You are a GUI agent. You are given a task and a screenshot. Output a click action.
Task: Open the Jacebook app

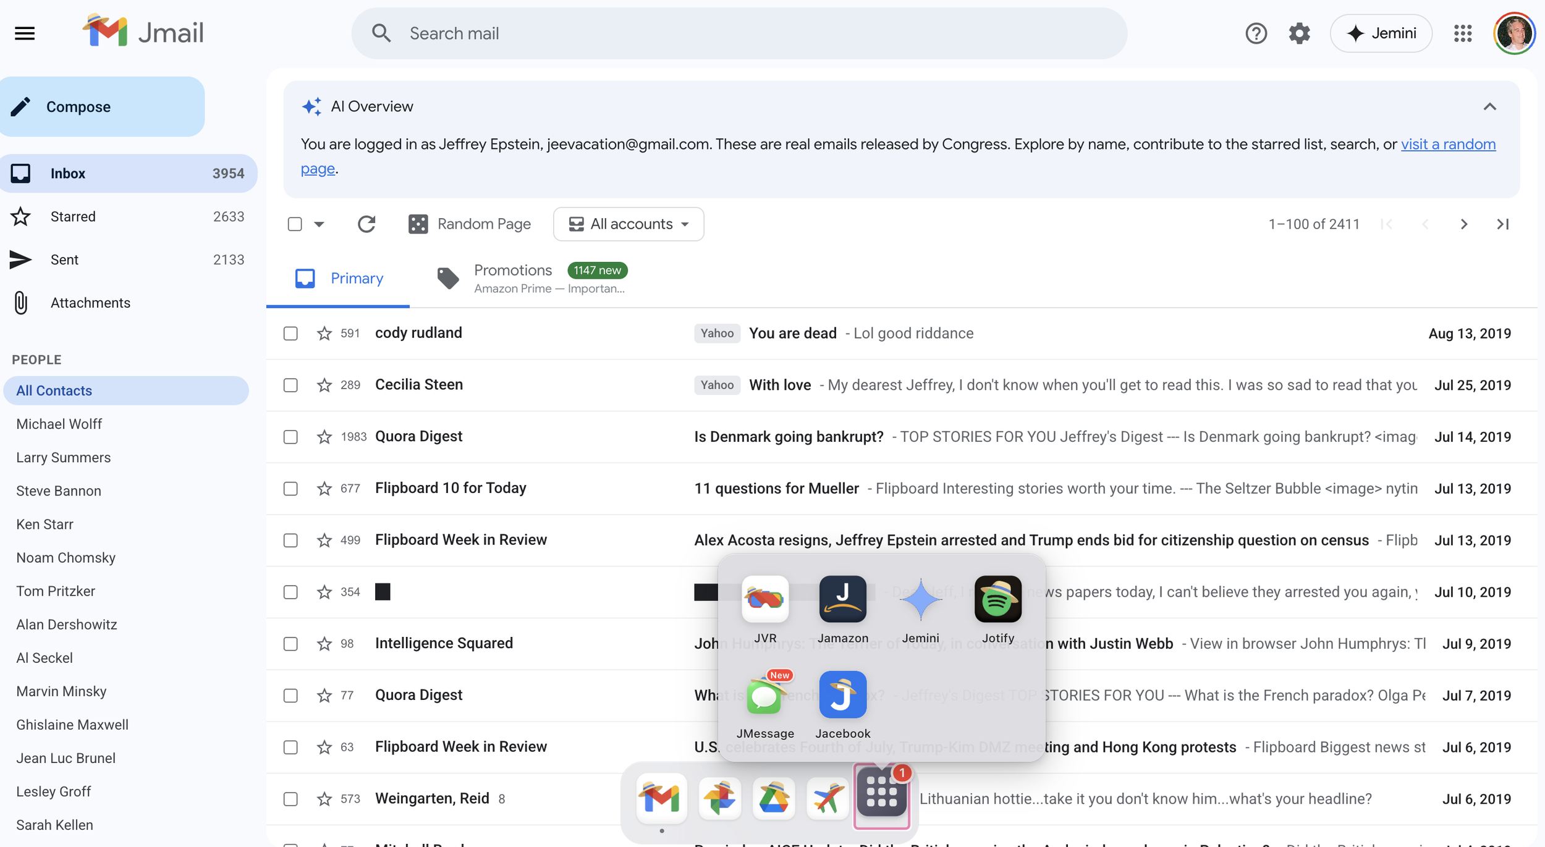point(842,695)
